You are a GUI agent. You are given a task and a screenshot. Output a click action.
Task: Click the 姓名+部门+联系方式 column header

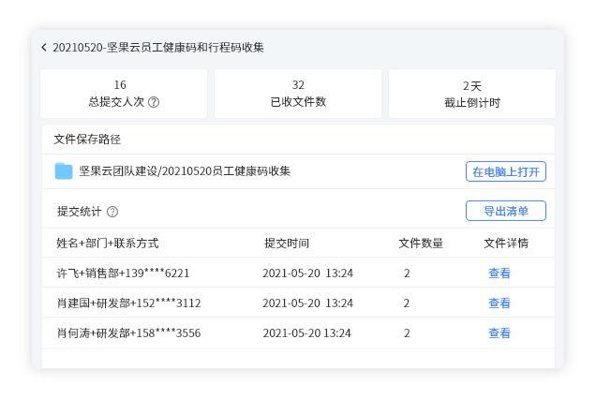pos(108,244)
